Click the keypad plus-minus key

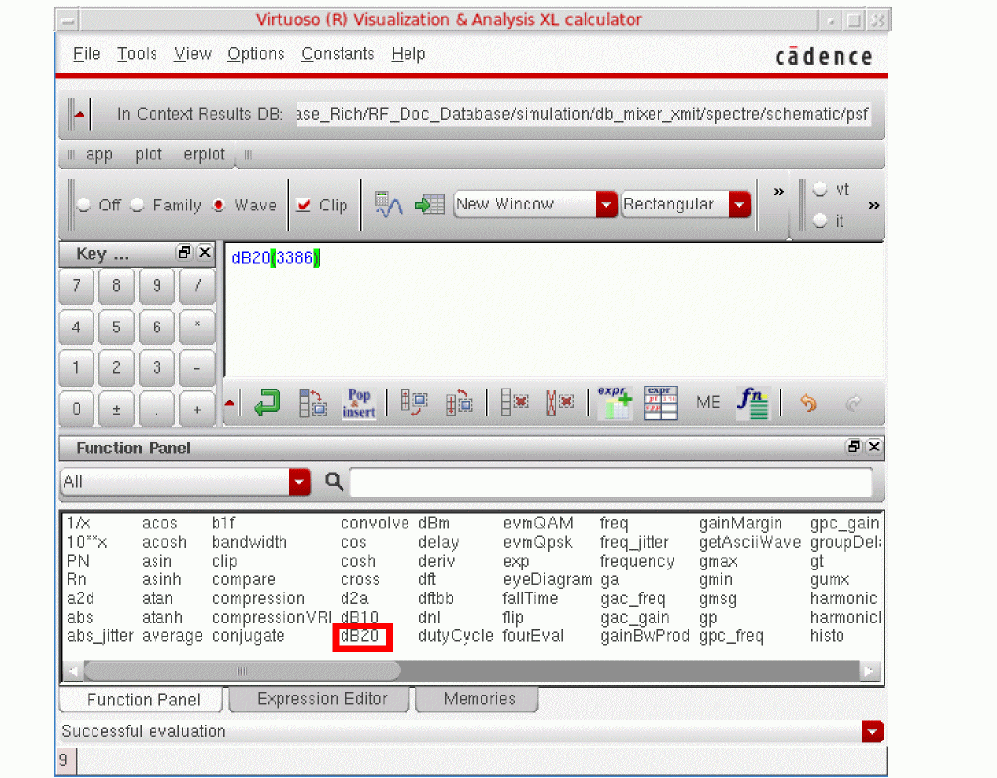click(116, 410)
